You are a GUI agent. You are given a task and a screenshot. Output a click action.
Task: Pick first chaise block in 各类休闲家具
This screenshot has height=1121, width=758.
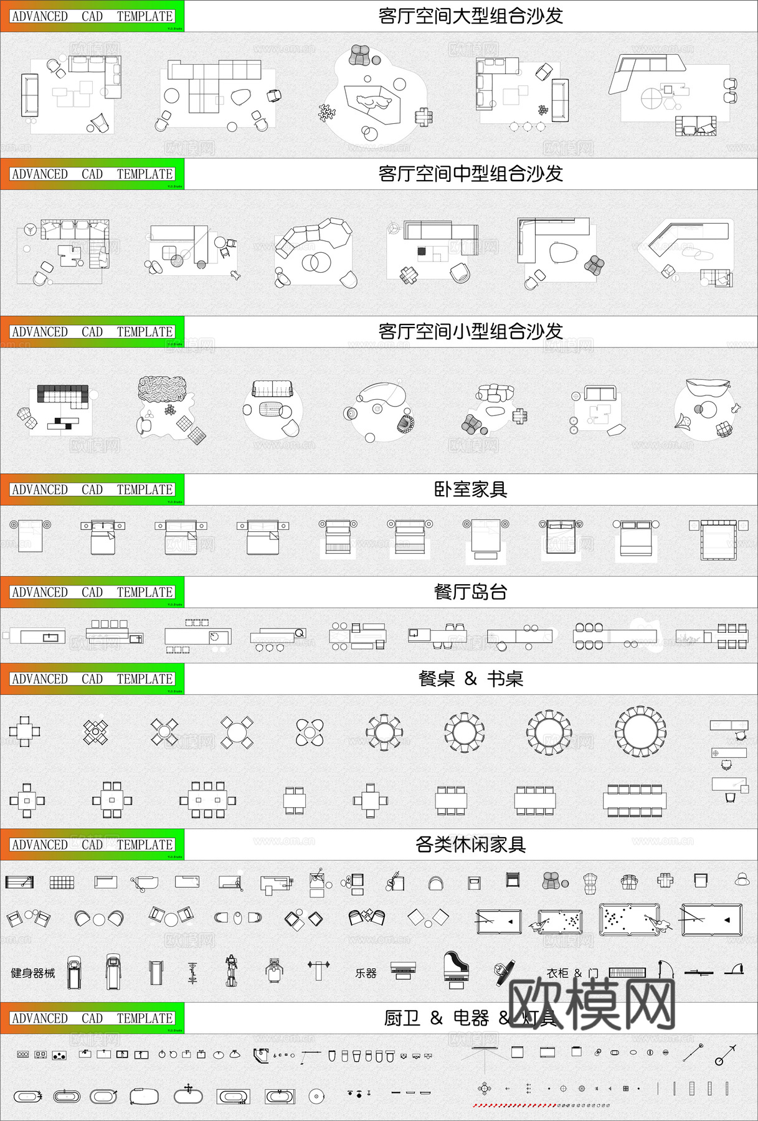pyautogui.click(x=19, y=882)
